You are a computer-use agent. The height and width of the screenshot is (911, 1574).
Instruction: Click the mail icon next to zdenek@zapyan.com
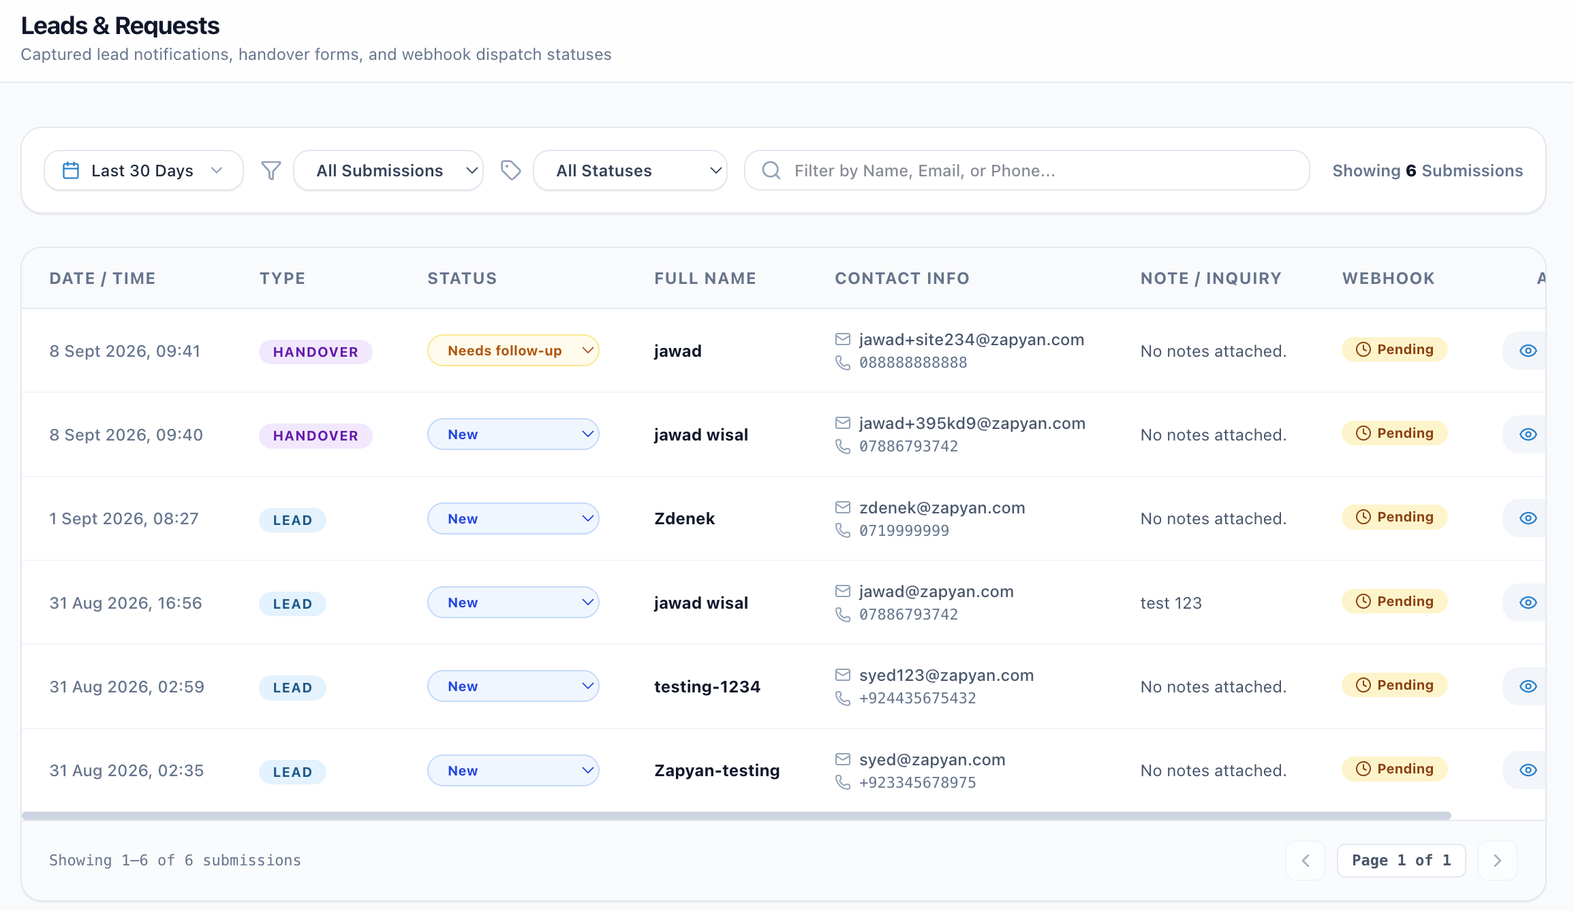point(843,507)
